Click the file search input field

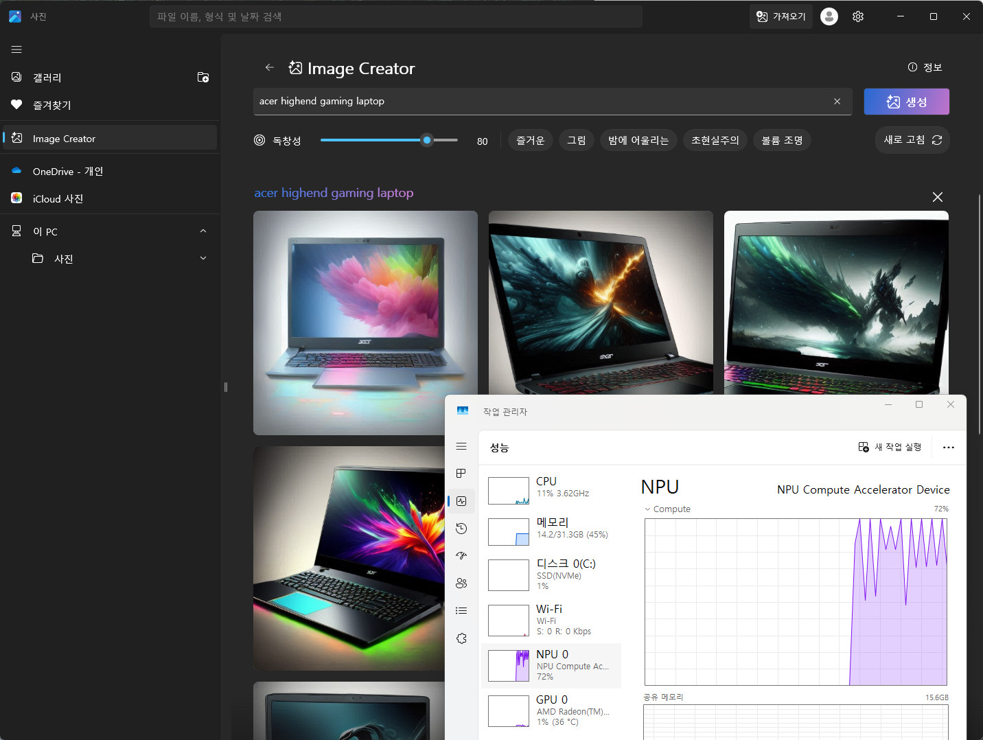(x=395, y=16)
